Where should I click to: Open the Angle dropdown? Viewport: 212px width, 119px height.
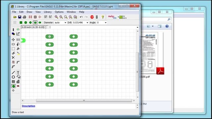pyautogui.click(x=106, y=23)
